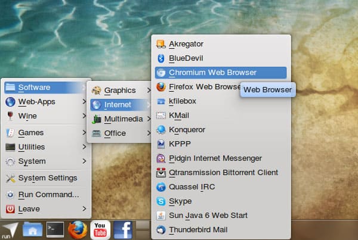The image size is (358, 240).
Task: Expand the Leave submenu arrow
Action: point(84,209)
